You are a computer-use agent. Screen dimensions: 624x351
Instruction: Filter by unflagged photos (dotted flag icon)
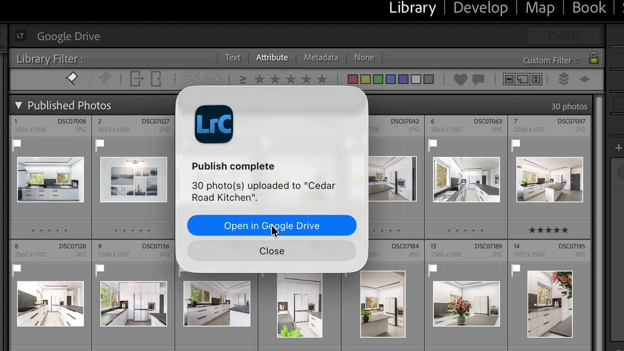88,78
